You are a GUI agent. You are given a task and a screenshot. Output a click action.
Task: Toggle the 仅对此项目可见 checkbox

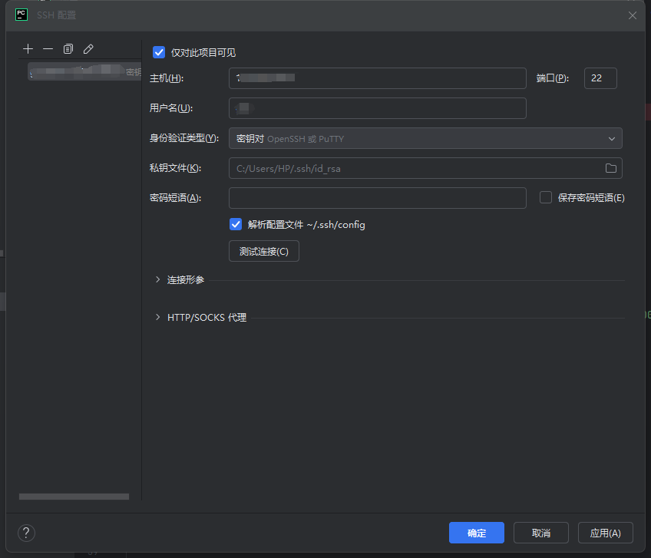[x=160, y=52]
